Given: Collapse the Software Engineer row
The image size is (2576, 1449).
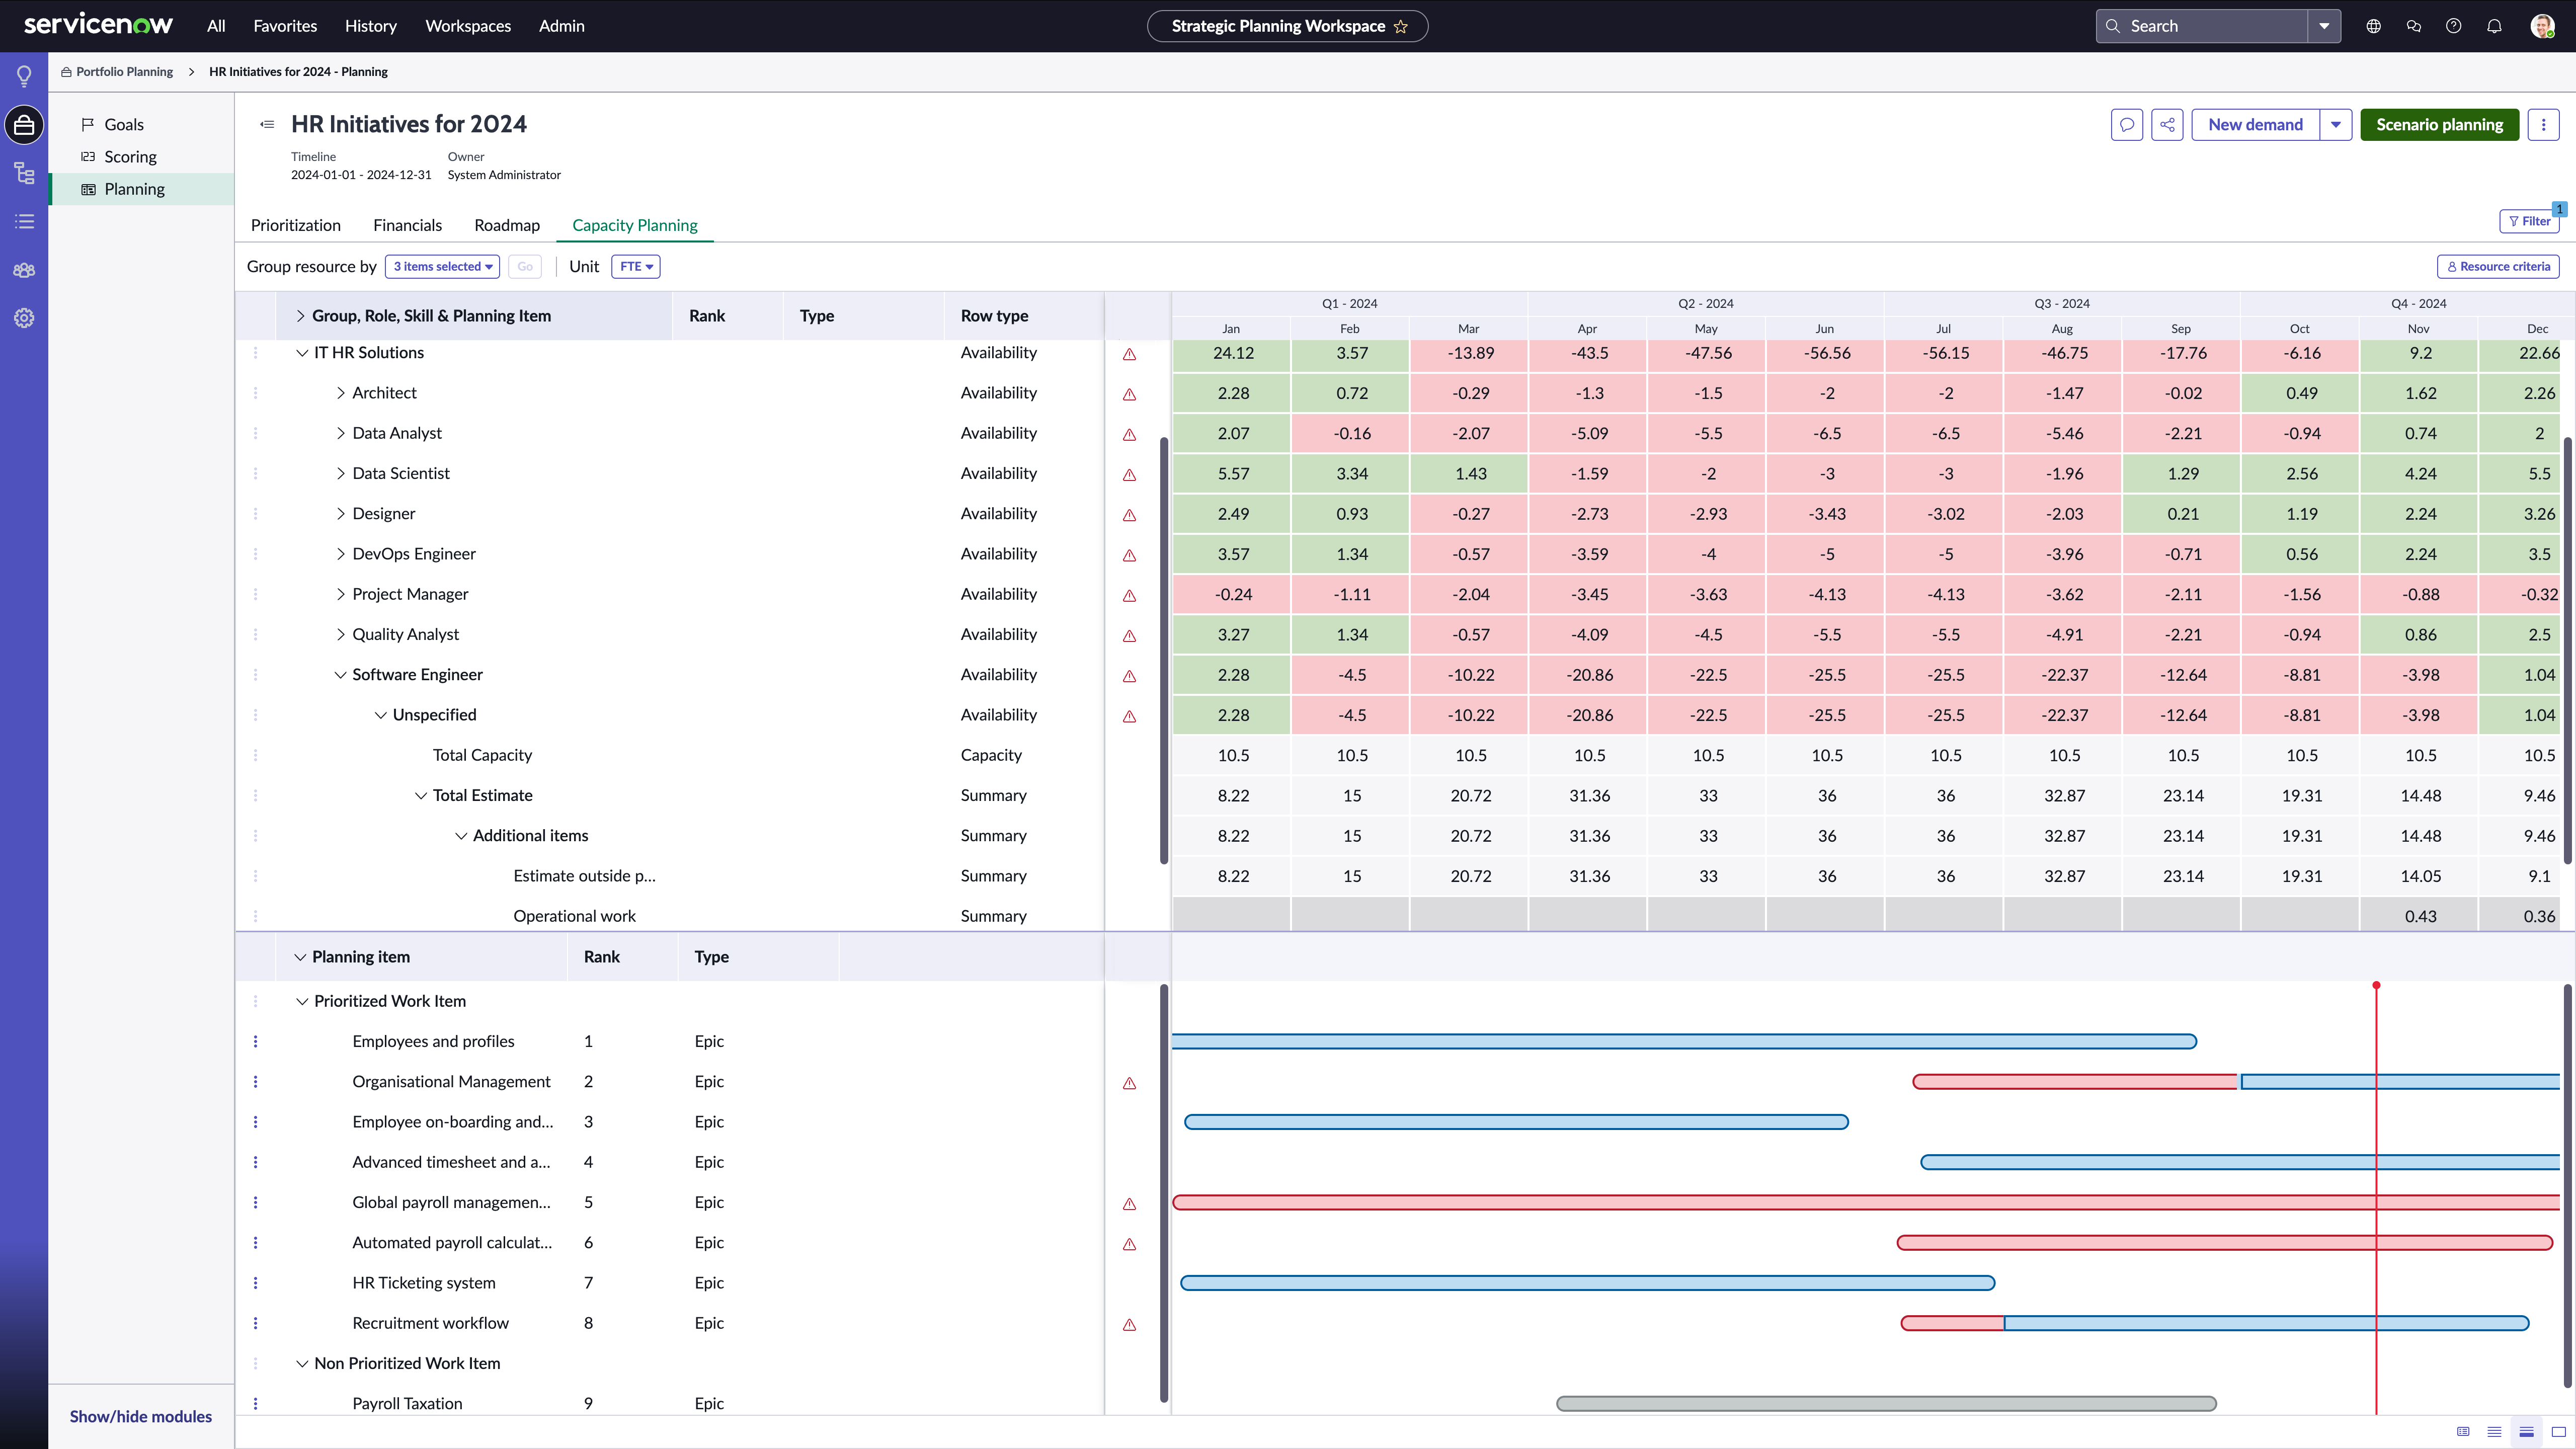Looking at the screenshot, I should [x=340, y=675].
